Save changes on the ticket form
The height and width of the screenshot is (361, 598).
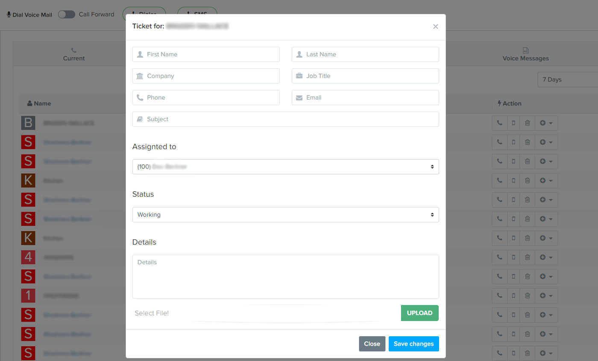click(413, 344)
